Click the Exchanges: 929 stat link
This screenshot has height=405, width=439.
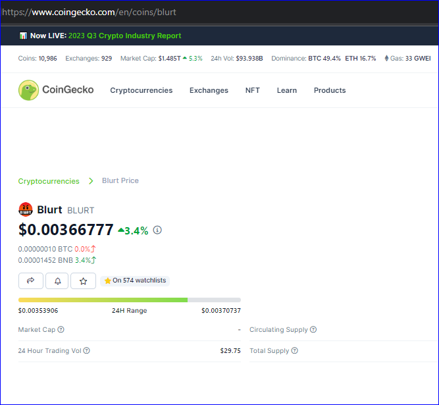pyautogui.click(x=88, y=58)
